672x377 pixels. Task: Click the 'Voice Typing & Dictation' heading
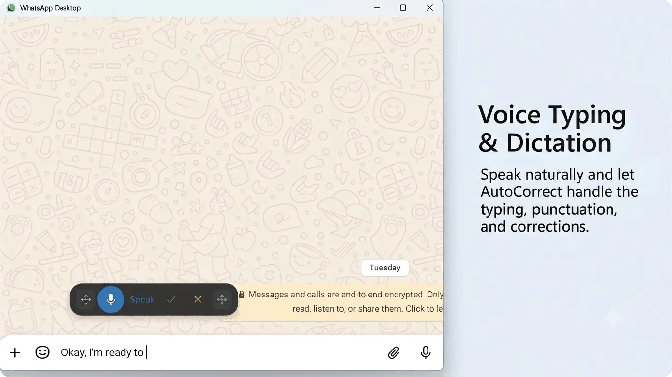click(x=552, y=129)
